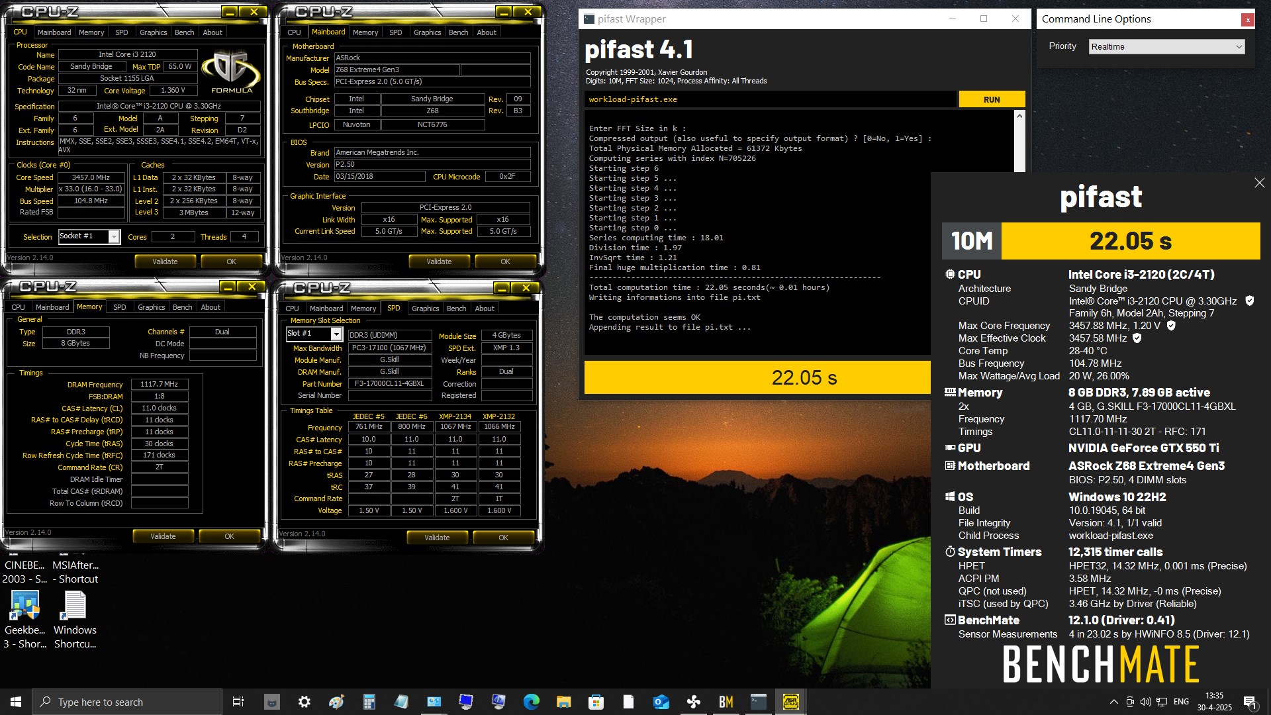This screenshot has height=715, width=1271.
Task: Open the Memory tab in CPU-Z CPU window
Action: 91,32
